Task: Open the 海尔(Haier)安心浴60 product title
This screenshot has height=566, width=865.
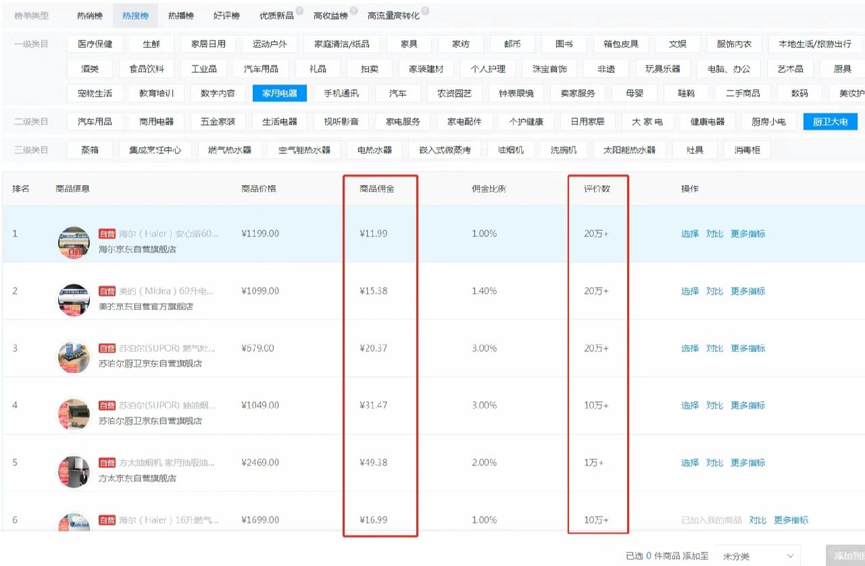Action: pyautogui.click(x=169, y=234)
